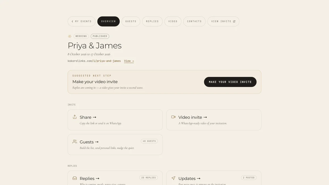Open the Share card heading
This screenshot has width=329, height=185.
[88, 117]
